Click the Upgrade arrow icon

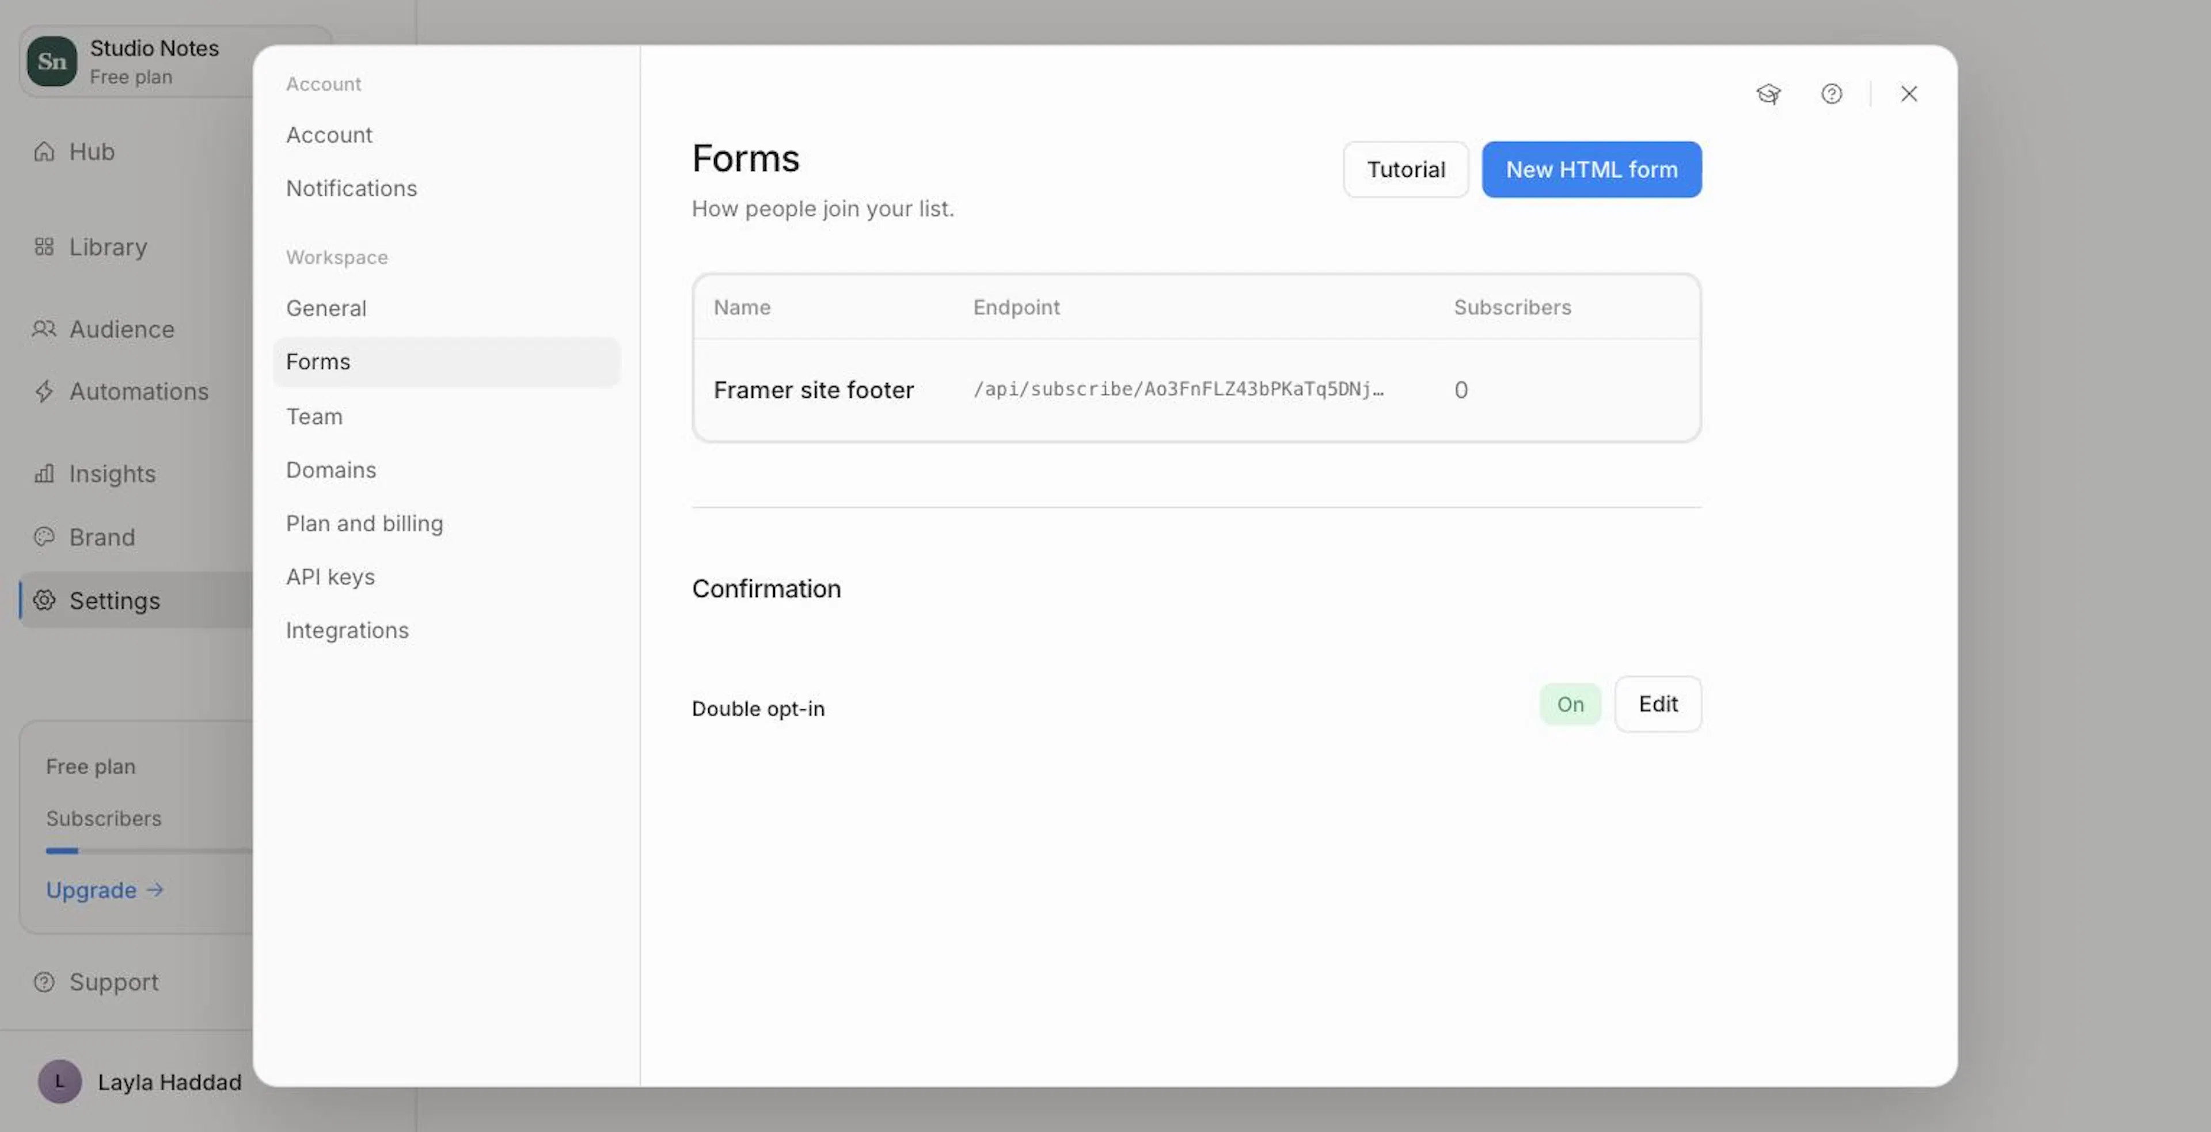(154, 890)
